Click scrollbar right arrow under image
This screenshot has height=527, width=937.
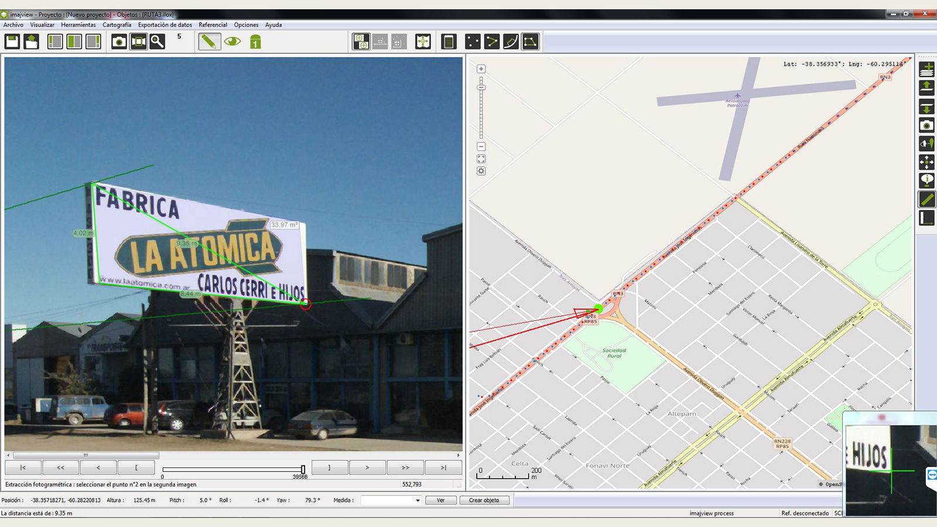[458, 455]
